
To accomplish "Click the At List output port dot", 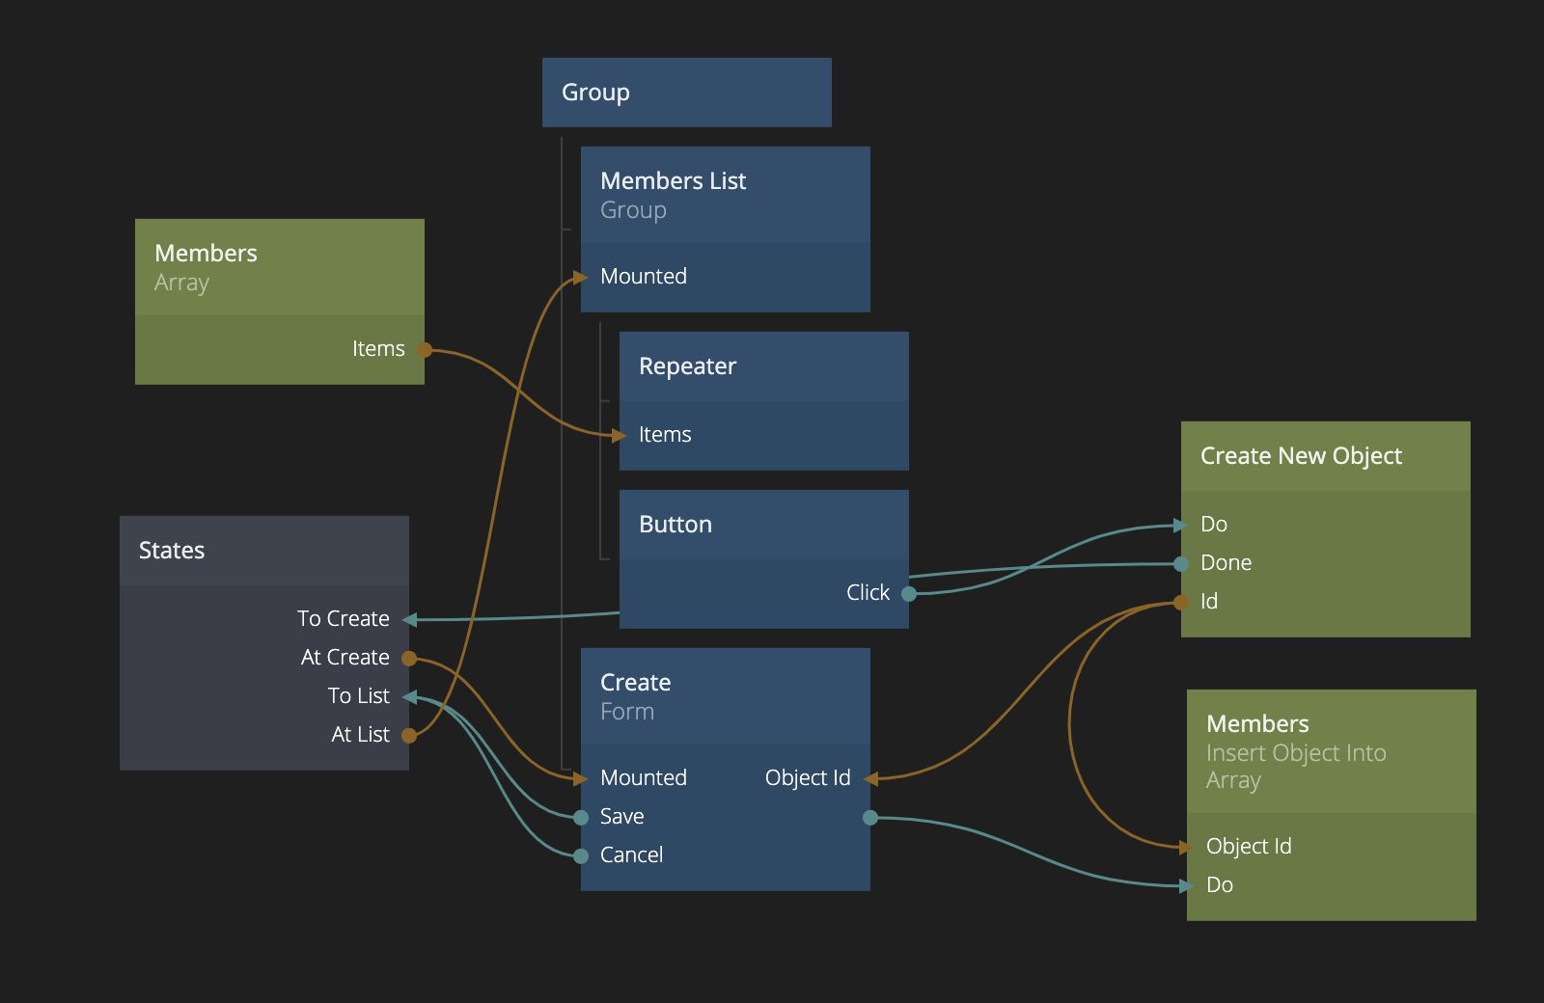I will tap(409, 736).
